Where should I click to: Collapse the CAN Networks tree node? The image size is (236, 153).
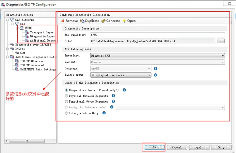(8, 20)
